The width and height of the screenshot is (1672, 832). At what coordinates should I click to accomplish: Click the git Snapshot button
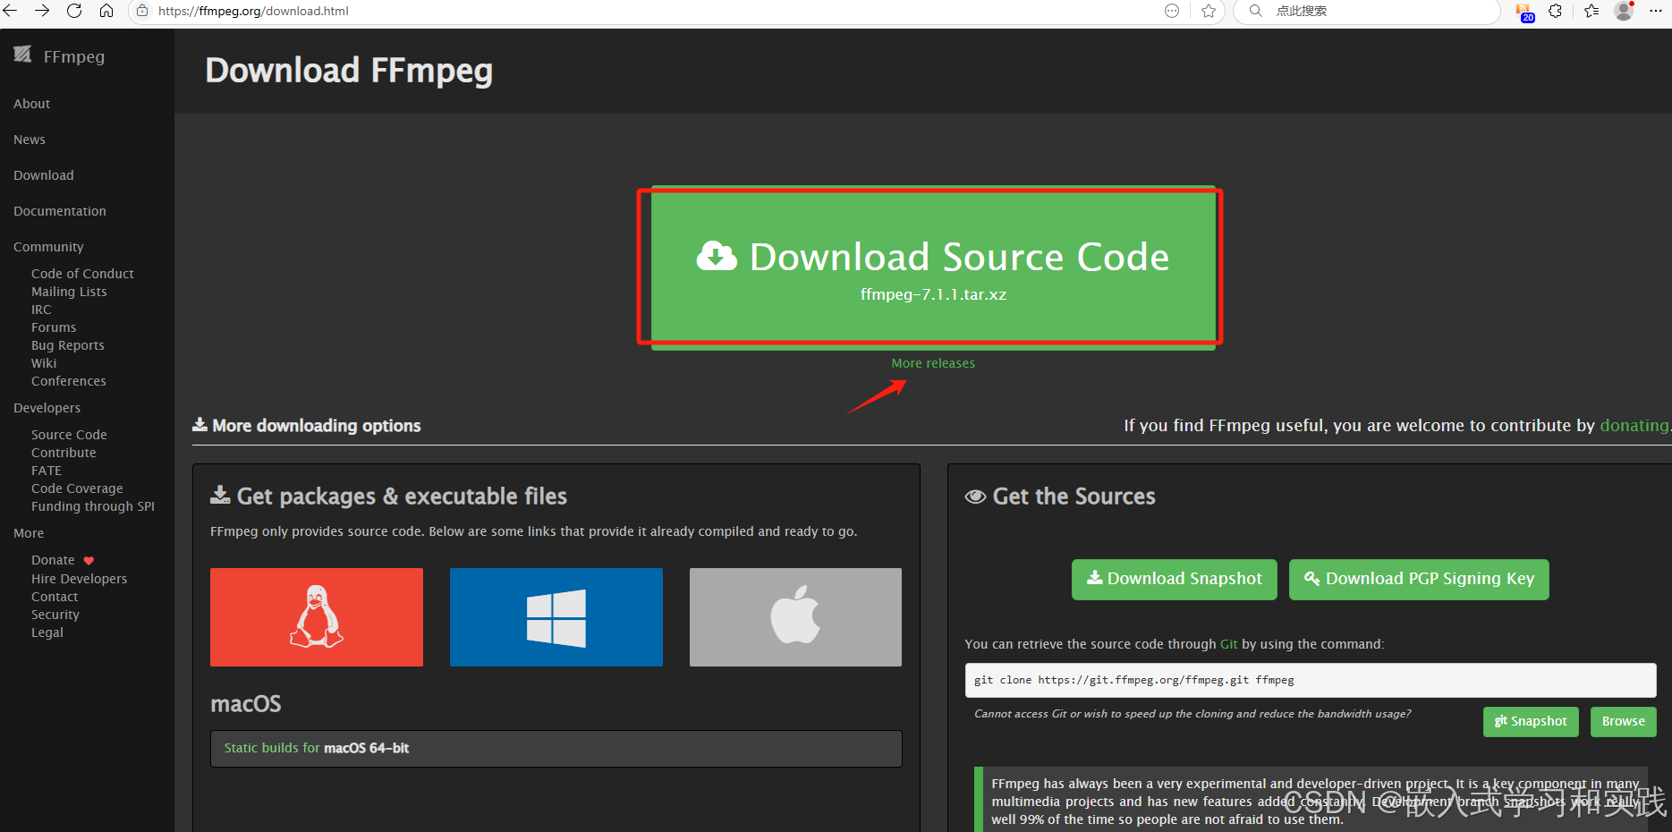pos(1531,722)
